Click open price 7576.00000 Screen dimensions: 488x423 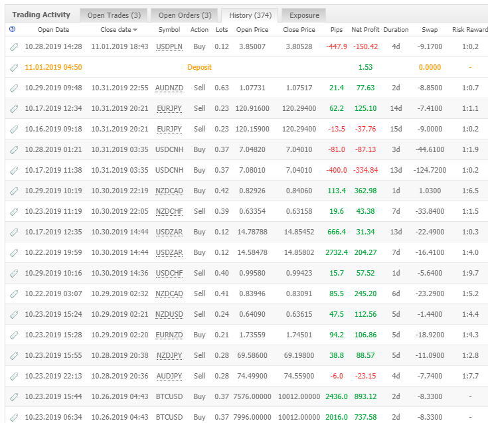tap(252, 396)
